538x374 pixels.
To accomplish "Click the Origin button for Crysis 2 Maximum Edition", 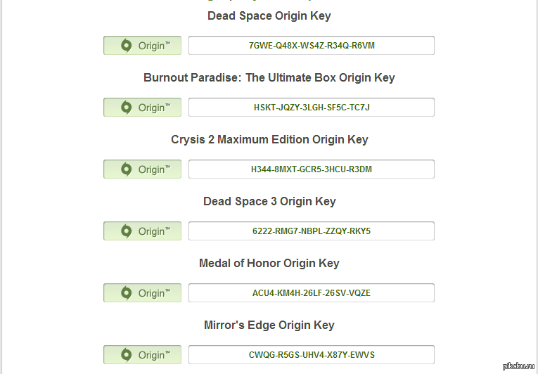I will 142,169.
